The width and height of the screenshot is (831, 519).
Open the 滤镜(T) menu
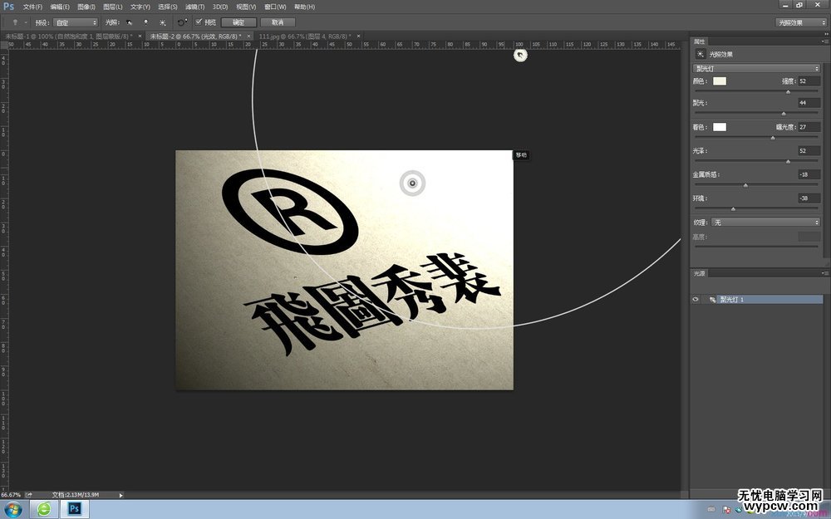(x=194, y=7)
